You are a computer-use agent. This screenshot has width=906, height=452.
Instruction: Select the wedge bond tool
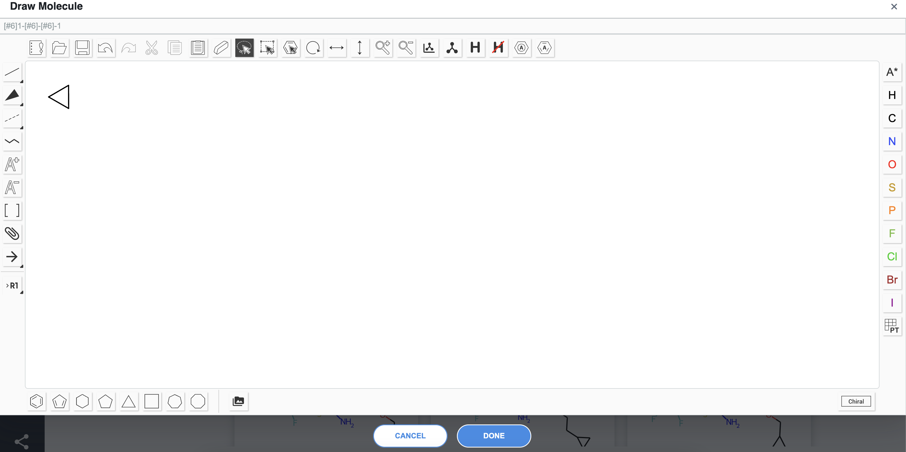click(x=12, y=96)
